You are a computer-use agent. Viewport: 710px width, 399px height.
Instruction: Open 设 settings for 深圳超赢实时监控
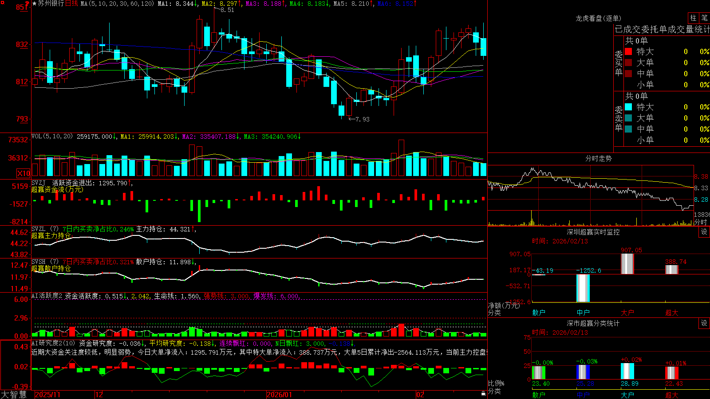[x=704, y=232]
